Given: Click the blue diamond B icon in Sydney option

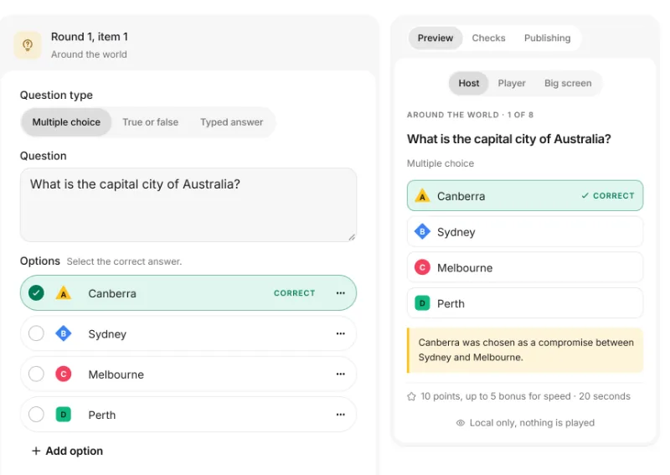Looking at the screenshot, I should tap(64, 333).
